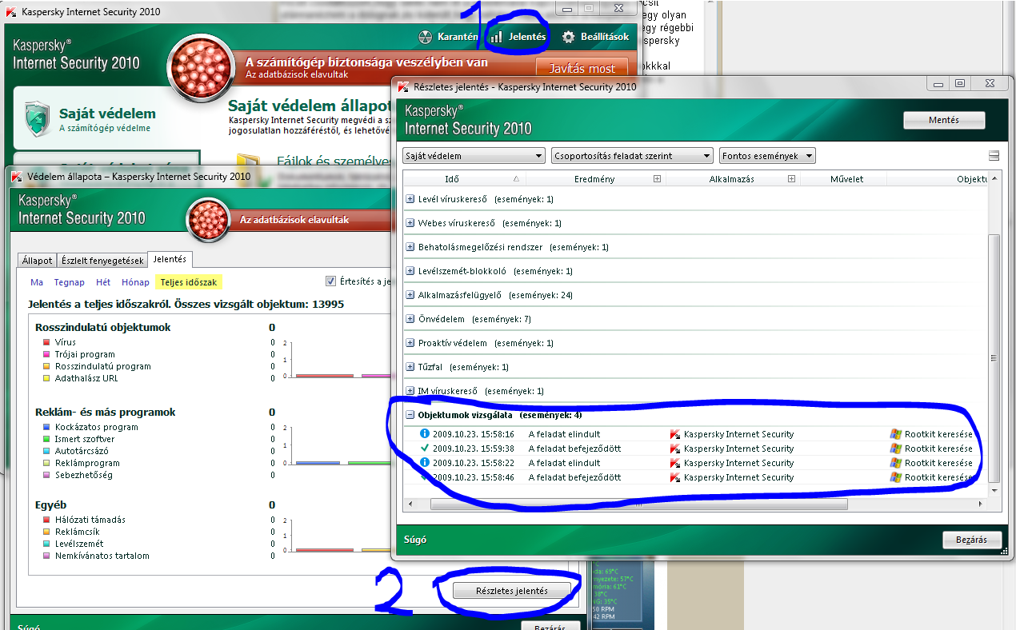This screenshot has width=1016, height=630.
Task: Click column options icon beside Alkalmazás header
Action: [x=791, y=179]
